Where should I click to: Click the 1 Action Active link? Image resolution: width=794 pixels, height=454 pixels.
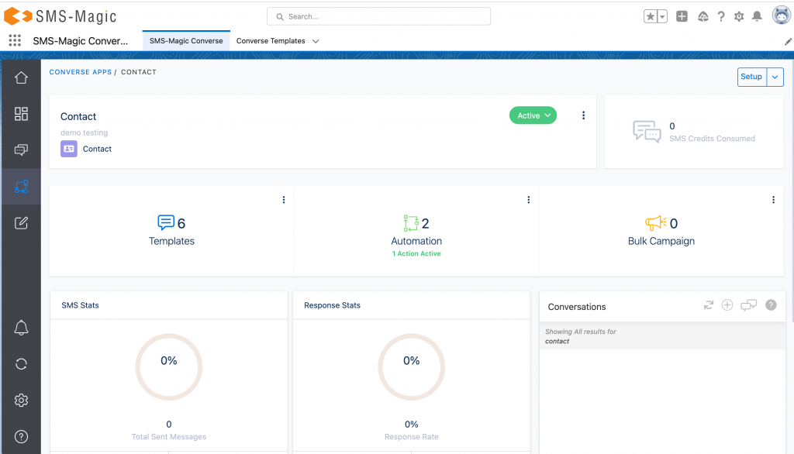point(416,253)
